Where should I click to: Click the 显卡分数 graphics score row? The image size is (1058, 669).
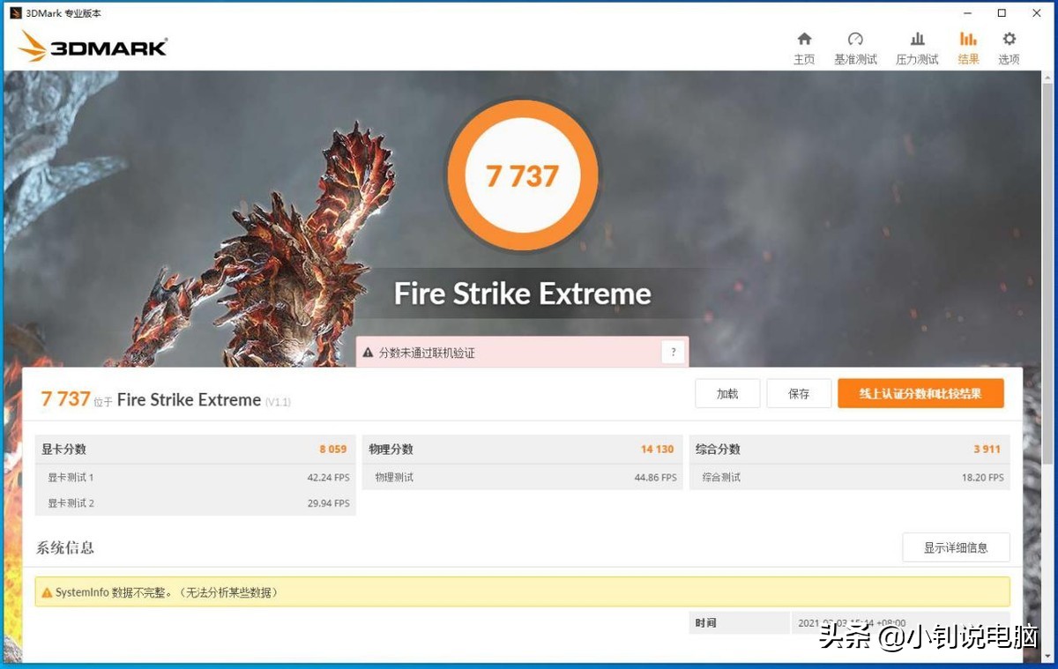click(194, 449)
